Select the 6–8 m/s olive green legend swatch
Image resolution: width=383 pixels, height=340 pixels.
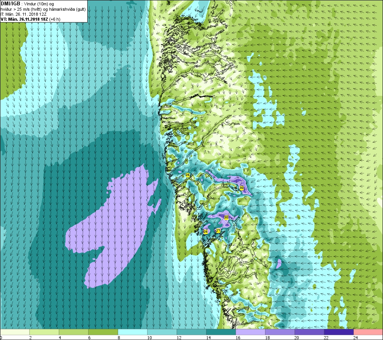tap(103, 332)
